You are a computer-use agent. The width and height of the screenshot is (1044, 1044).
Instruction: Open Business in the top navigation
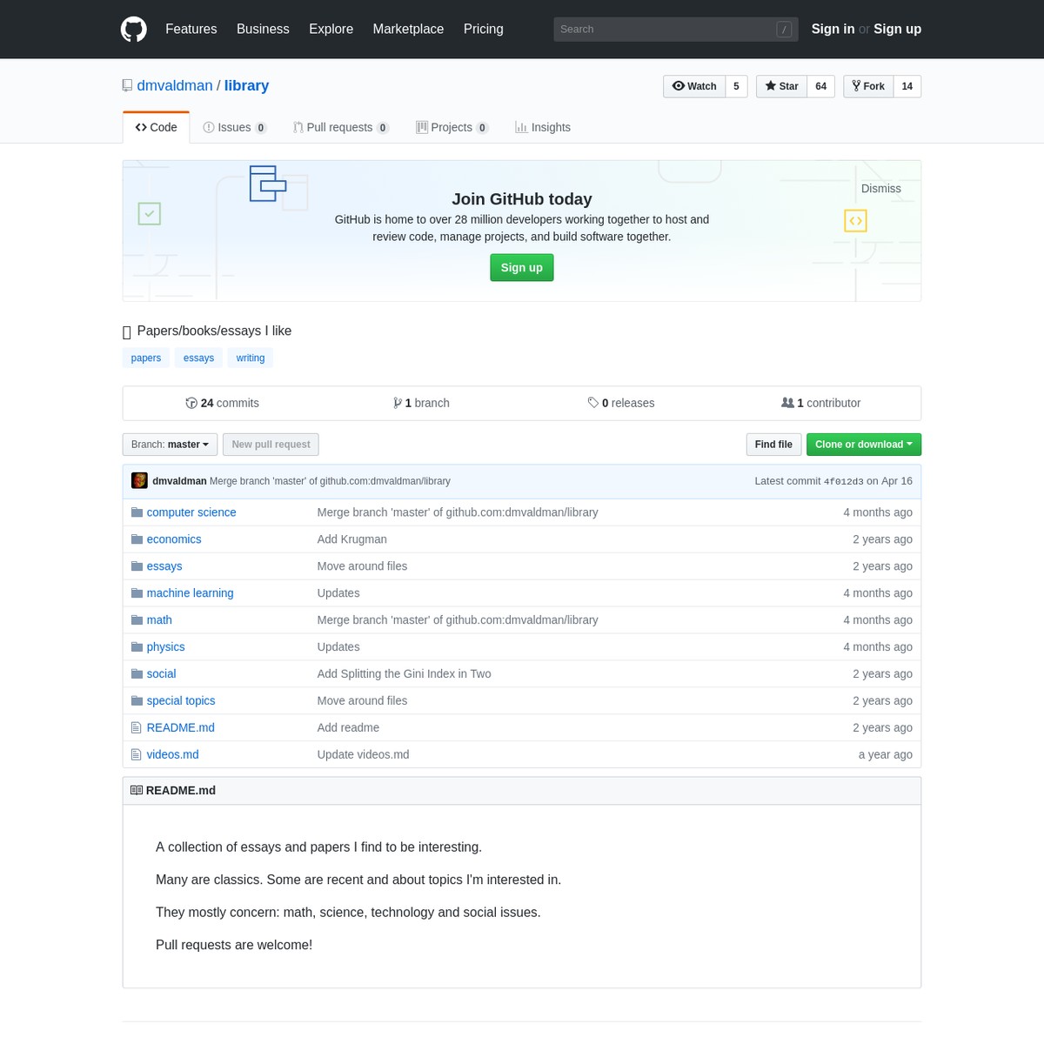click(263, 29)
